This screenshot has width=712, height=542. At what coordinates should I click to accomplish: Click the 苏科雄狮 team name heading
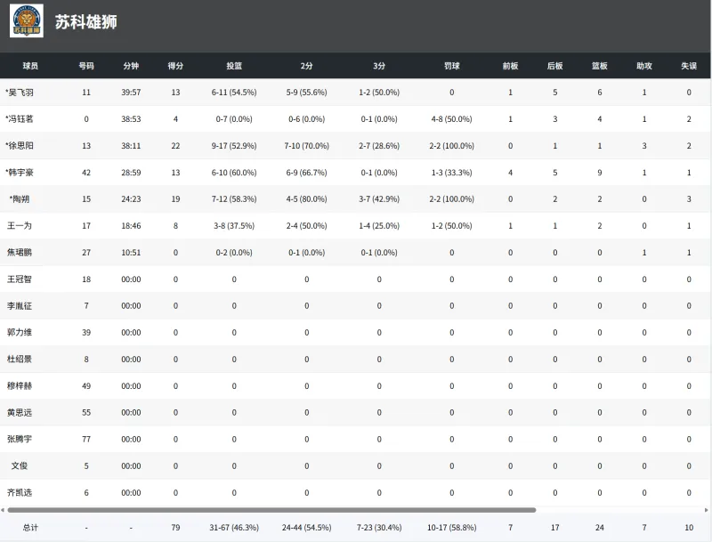85,22
